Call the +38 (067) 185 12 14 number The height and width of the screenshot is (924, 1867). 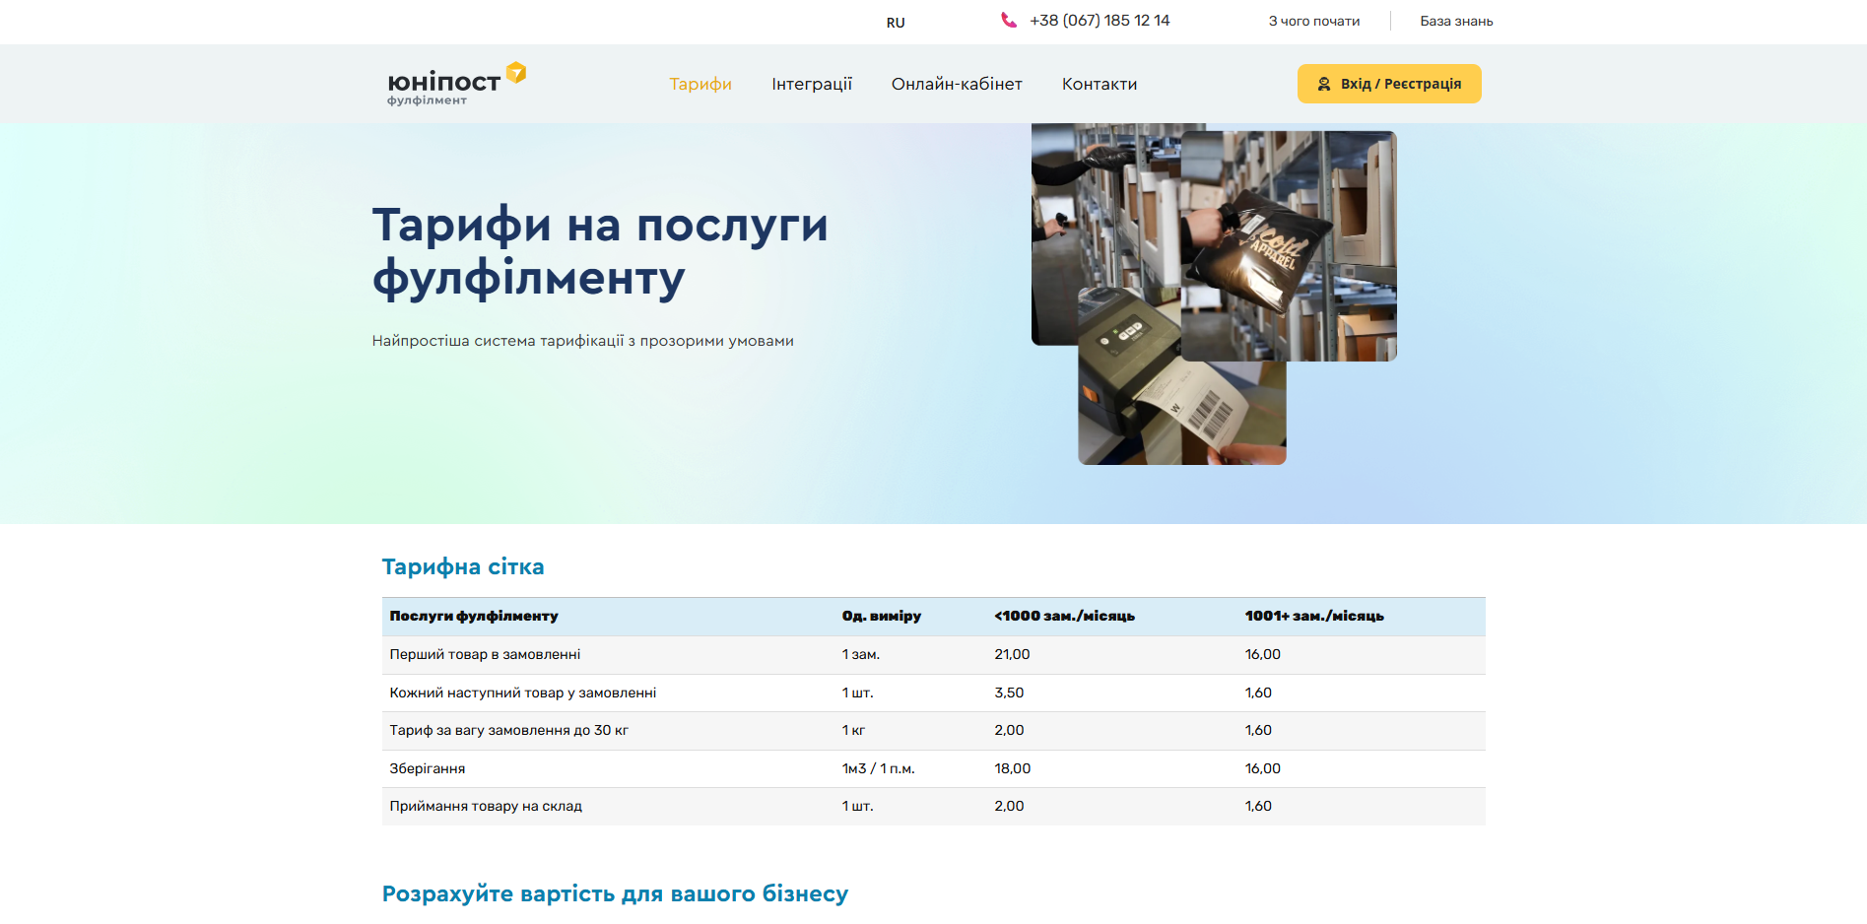(1100, 19)
